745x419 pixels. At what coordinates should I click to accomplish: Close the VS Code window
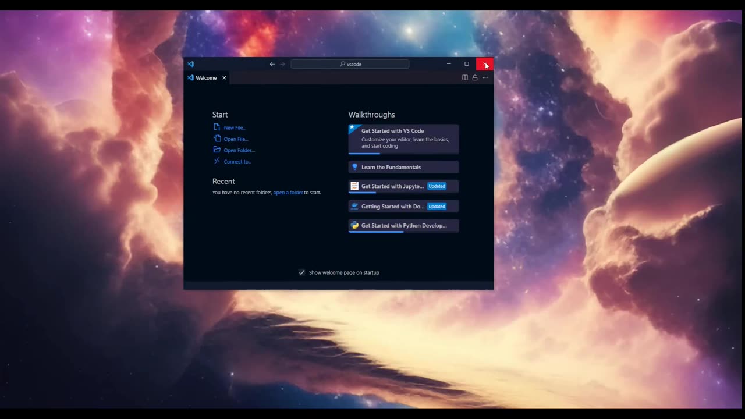coord(485,64)
